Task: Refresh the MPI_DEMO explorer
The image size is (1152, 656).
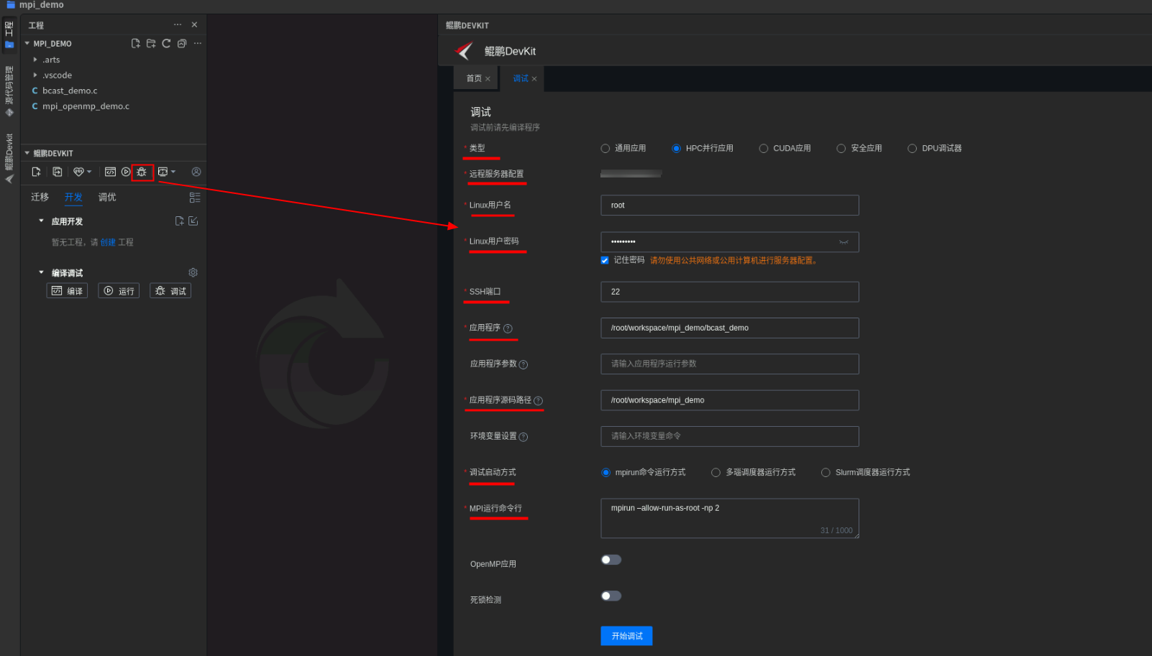Action: 166,44
